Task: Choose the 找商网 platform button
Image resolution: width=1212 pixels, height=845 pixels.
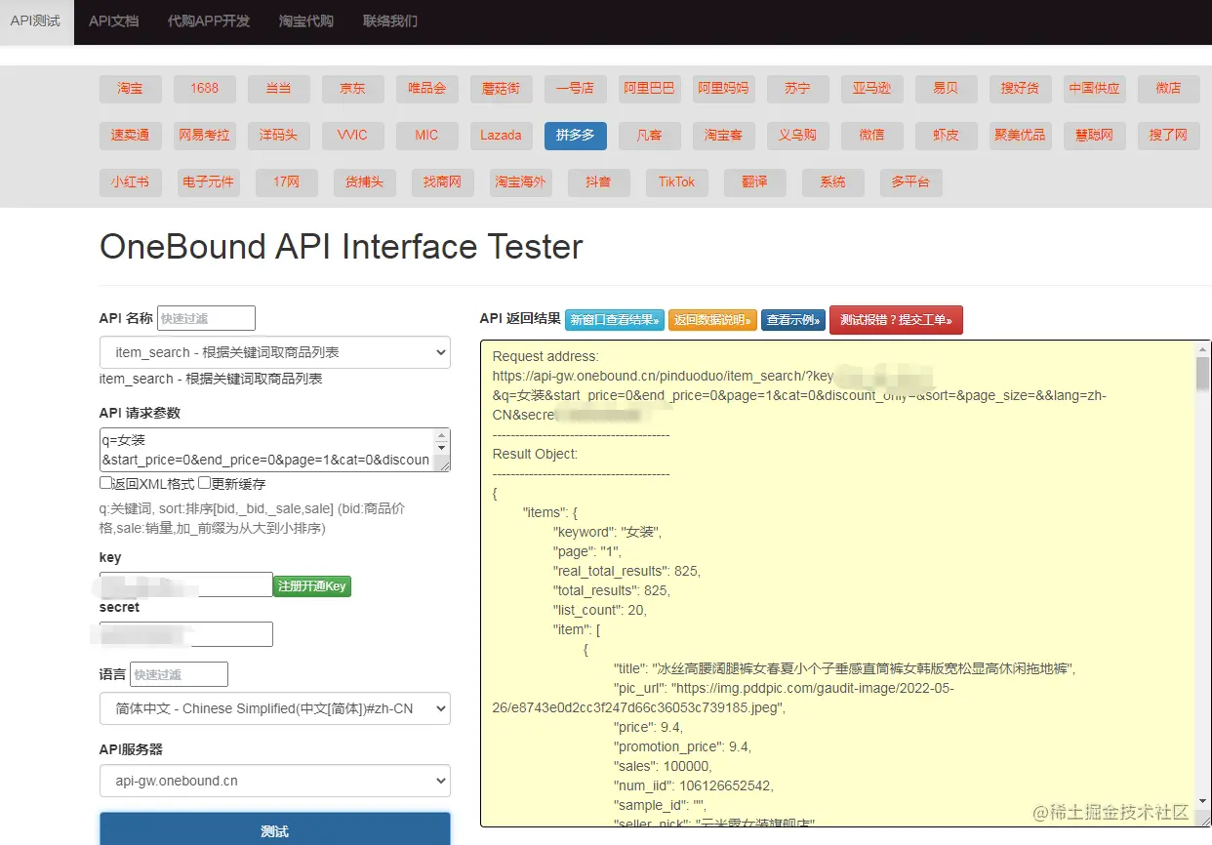Action: pyautogui.click(x=443, y=182)
